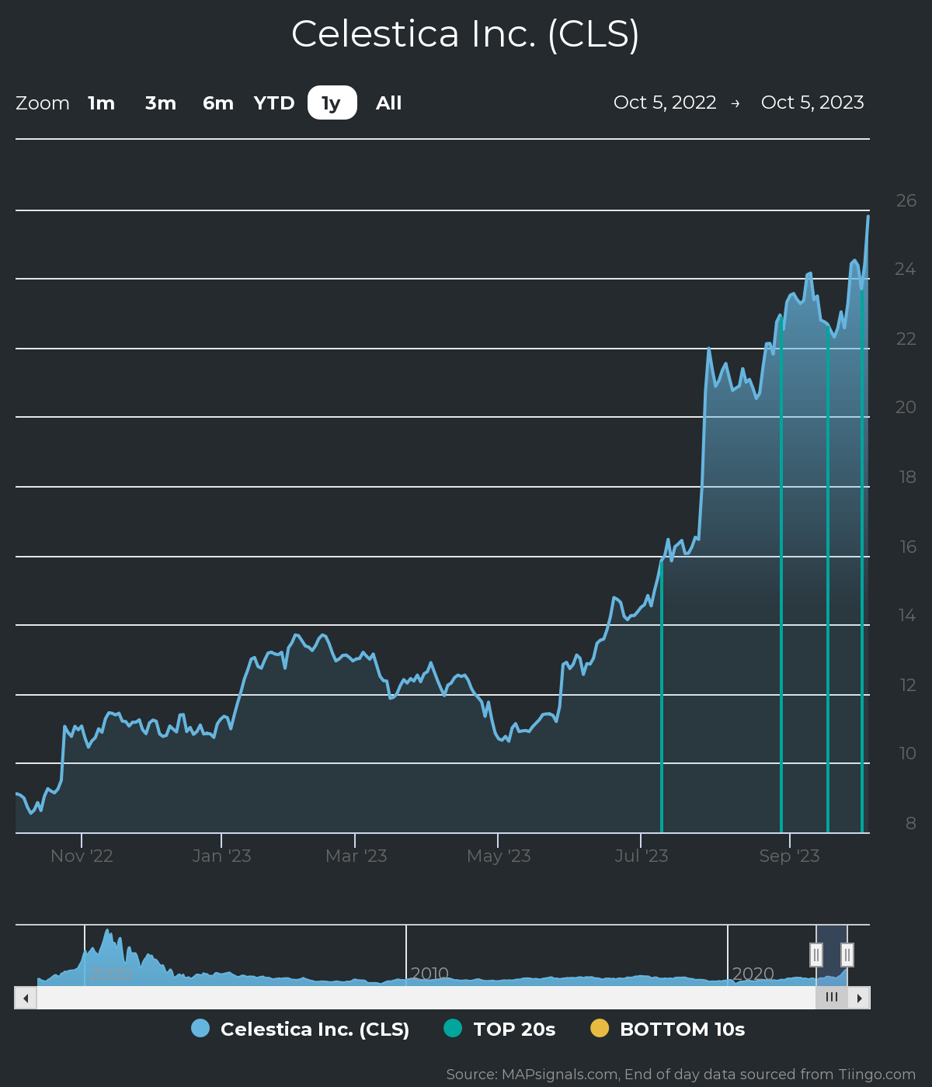Click the 26 price axis label
The width and height of the screenshot is (932, 1087).
tap(906, 201)
